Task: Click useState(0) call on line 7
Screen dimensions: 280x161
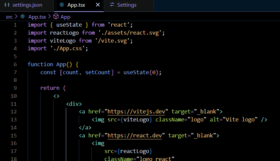Action: [x=141, y=73]
